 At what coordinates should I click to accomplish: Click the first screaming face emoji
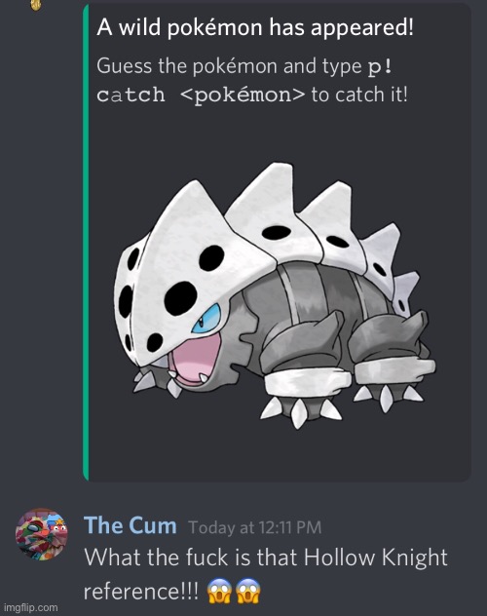coord(219,591)
